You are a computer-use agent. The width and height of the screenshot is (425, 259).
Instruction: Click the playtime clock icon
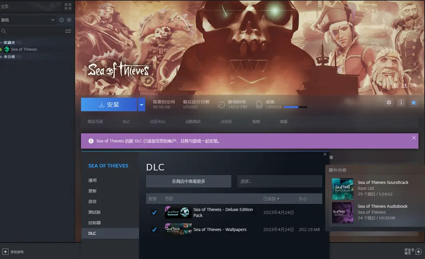click(x=221, y=105)
